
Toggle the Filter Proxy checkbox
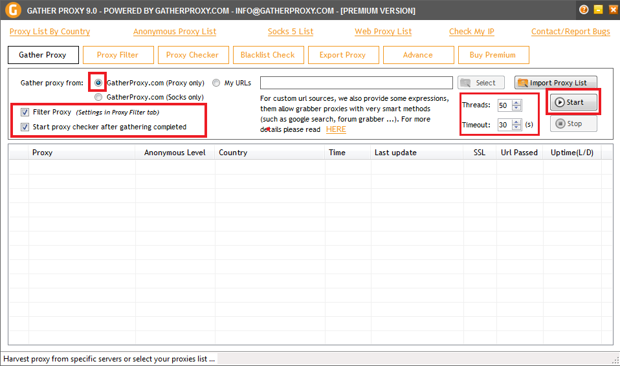25,113
